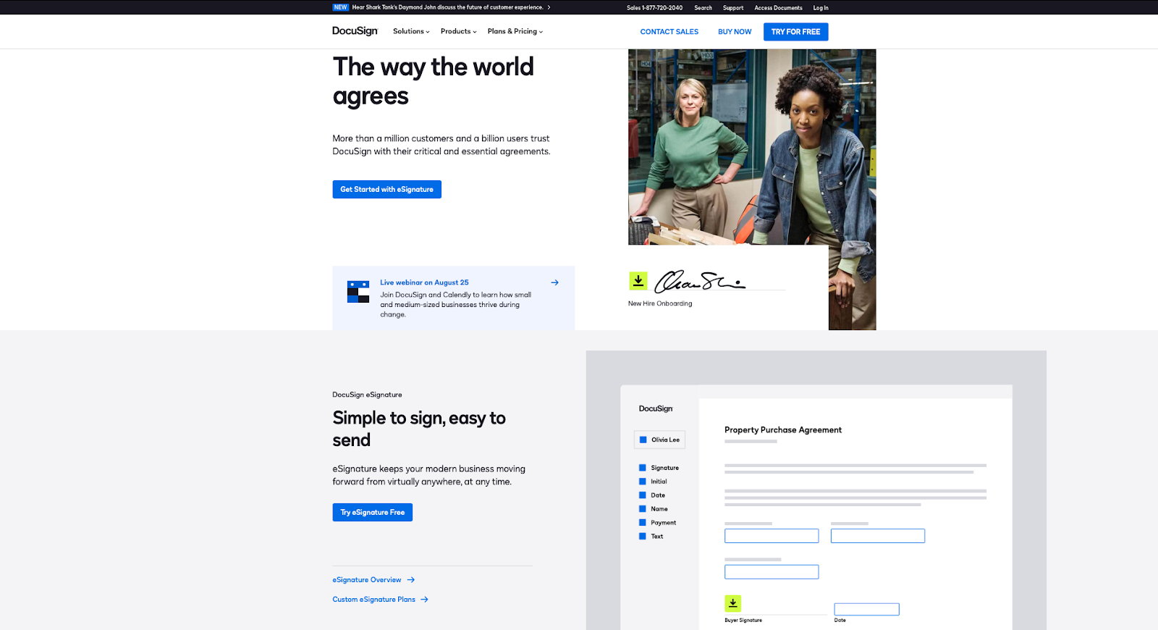
Task: Click Sales phone number 1-877-720-2040
Action: [654, 8]
